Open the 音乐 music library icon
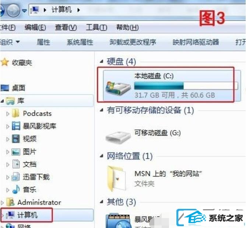 (16, 189)
